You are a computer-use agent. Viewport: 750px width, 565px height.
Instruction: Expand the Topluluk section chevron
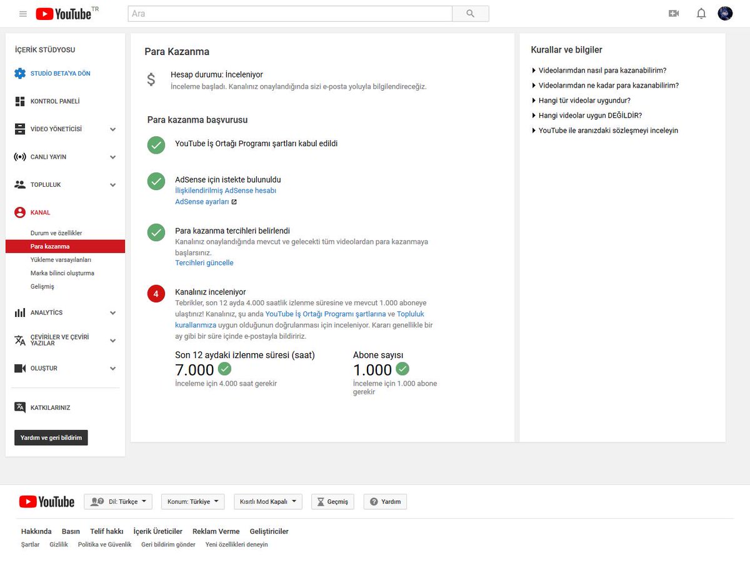(113, 185)
